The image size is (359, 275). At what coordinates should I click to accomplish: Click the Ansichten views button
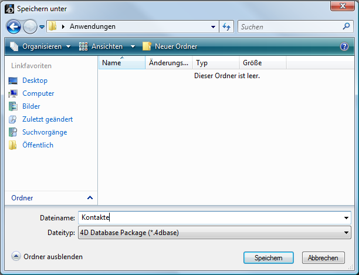[101, 46]
